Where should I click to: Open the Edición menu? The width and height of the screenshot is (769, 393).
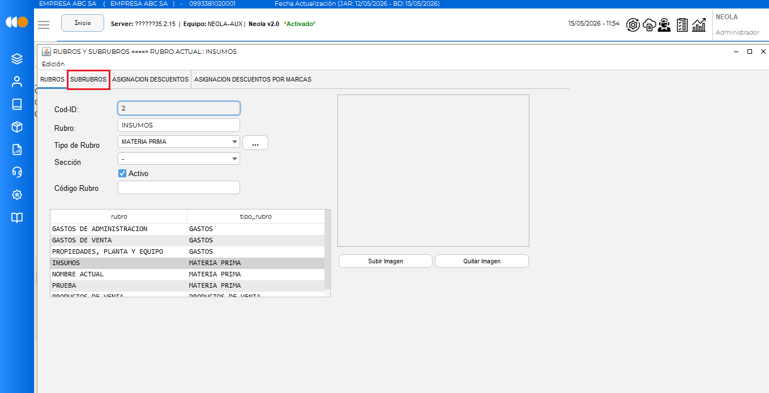click(x=53, y=64)
